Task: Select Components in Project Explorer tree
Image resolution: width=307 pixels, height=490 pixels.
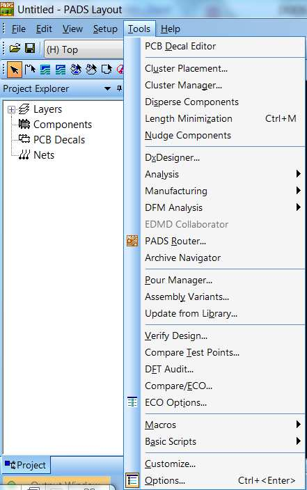Action: [63, 125]
